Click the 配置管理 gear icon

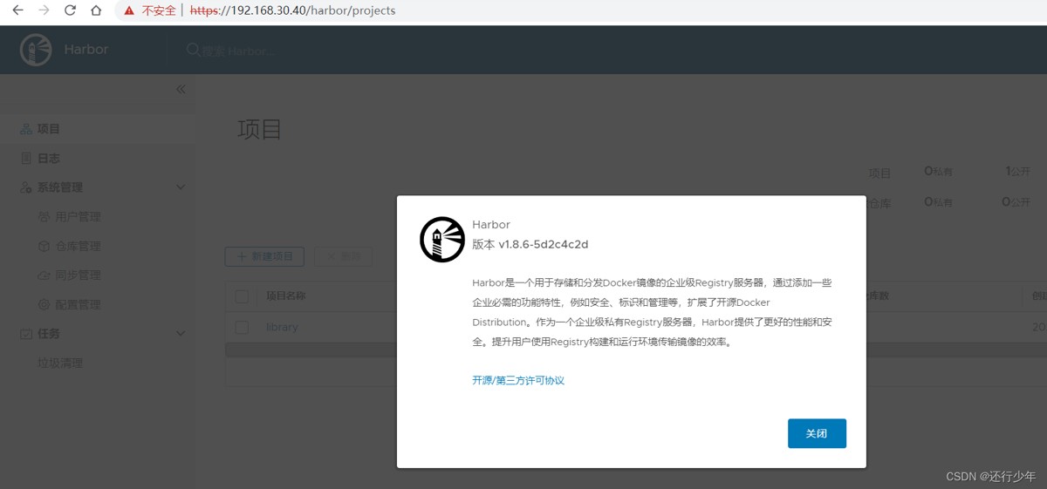pyautogui.click(x=44, y=305)
